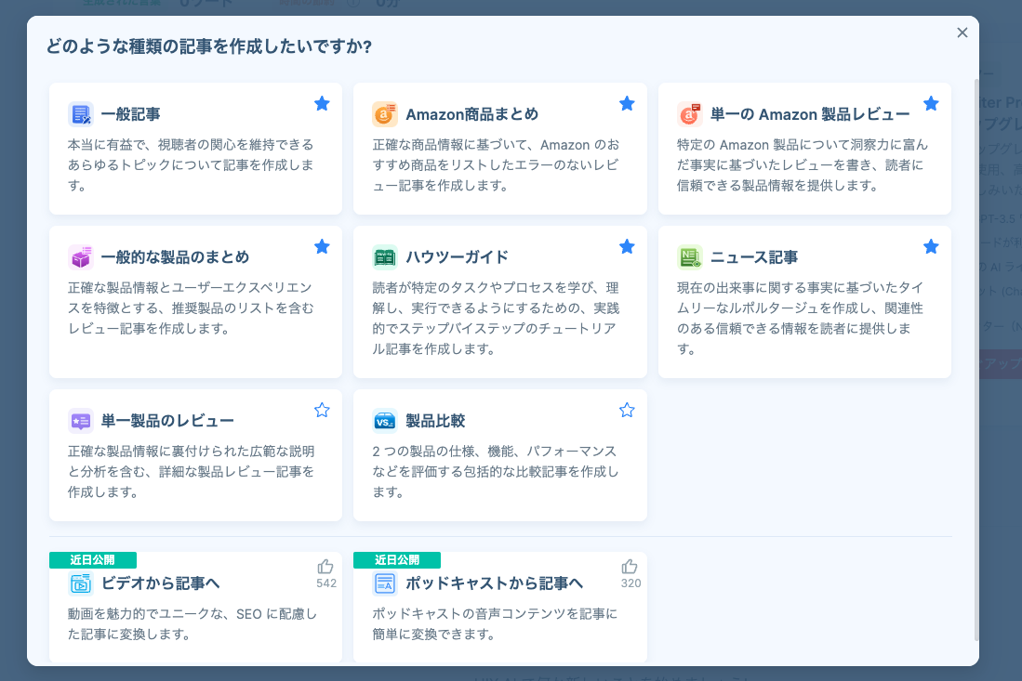Click the 製品比較 VS icon
This screenshot has height=681, width=1022.
coord(385,421)
